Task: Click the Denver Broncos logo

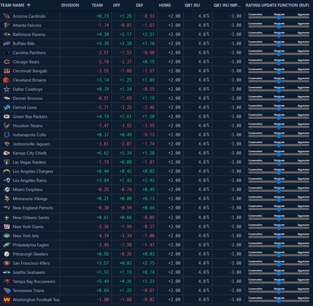Action: tap(7, 98)
